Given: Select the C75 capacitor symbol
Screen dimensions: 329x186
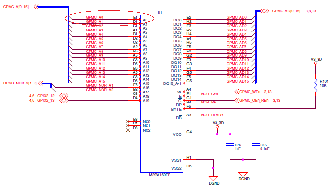Looking at the screenshot, I should (256, 145).
